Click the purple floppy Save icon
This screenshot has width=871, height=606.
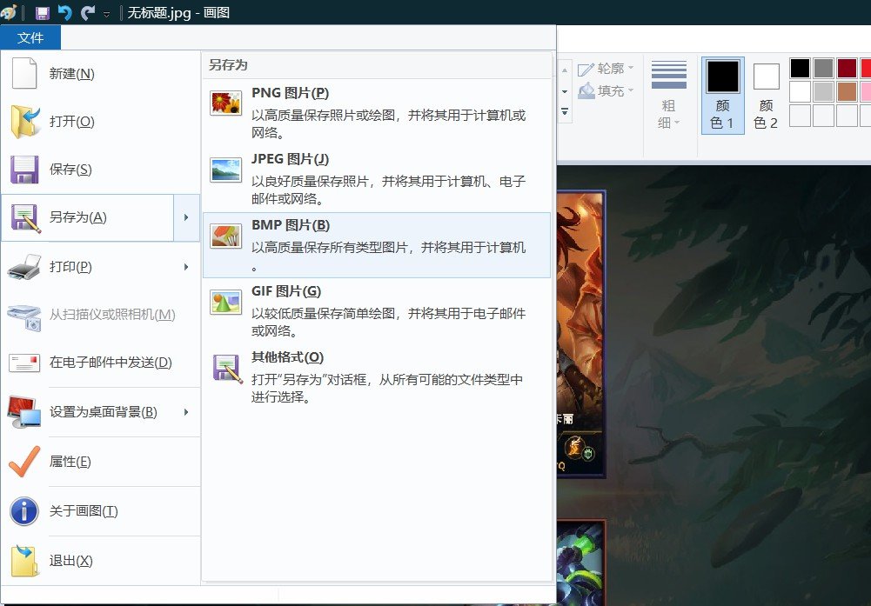coord(24,170)
